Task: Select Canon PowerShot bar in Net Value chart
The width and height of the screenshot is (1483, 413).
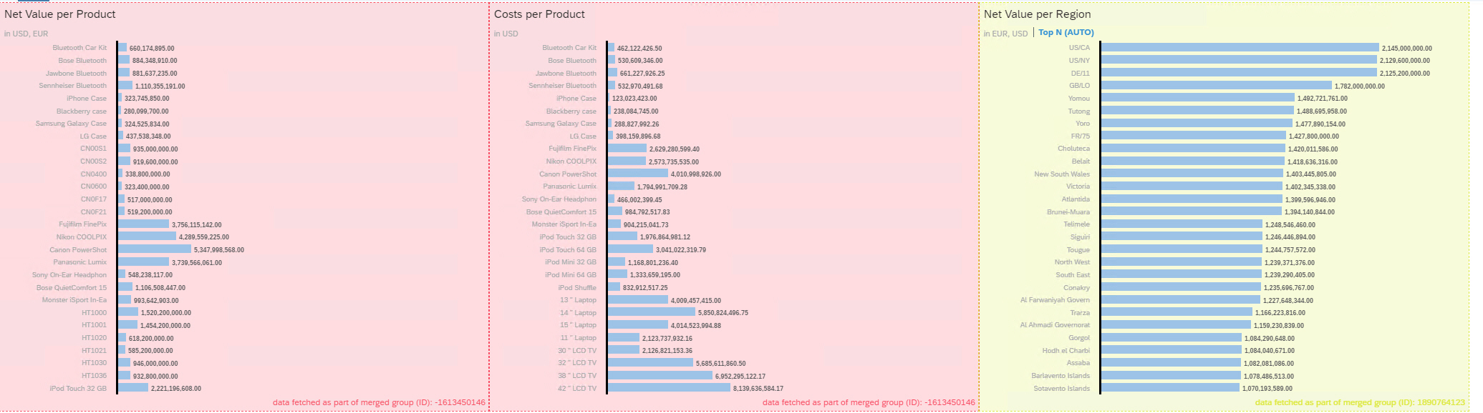Action: pyautogui.click(x=155, y=249)
